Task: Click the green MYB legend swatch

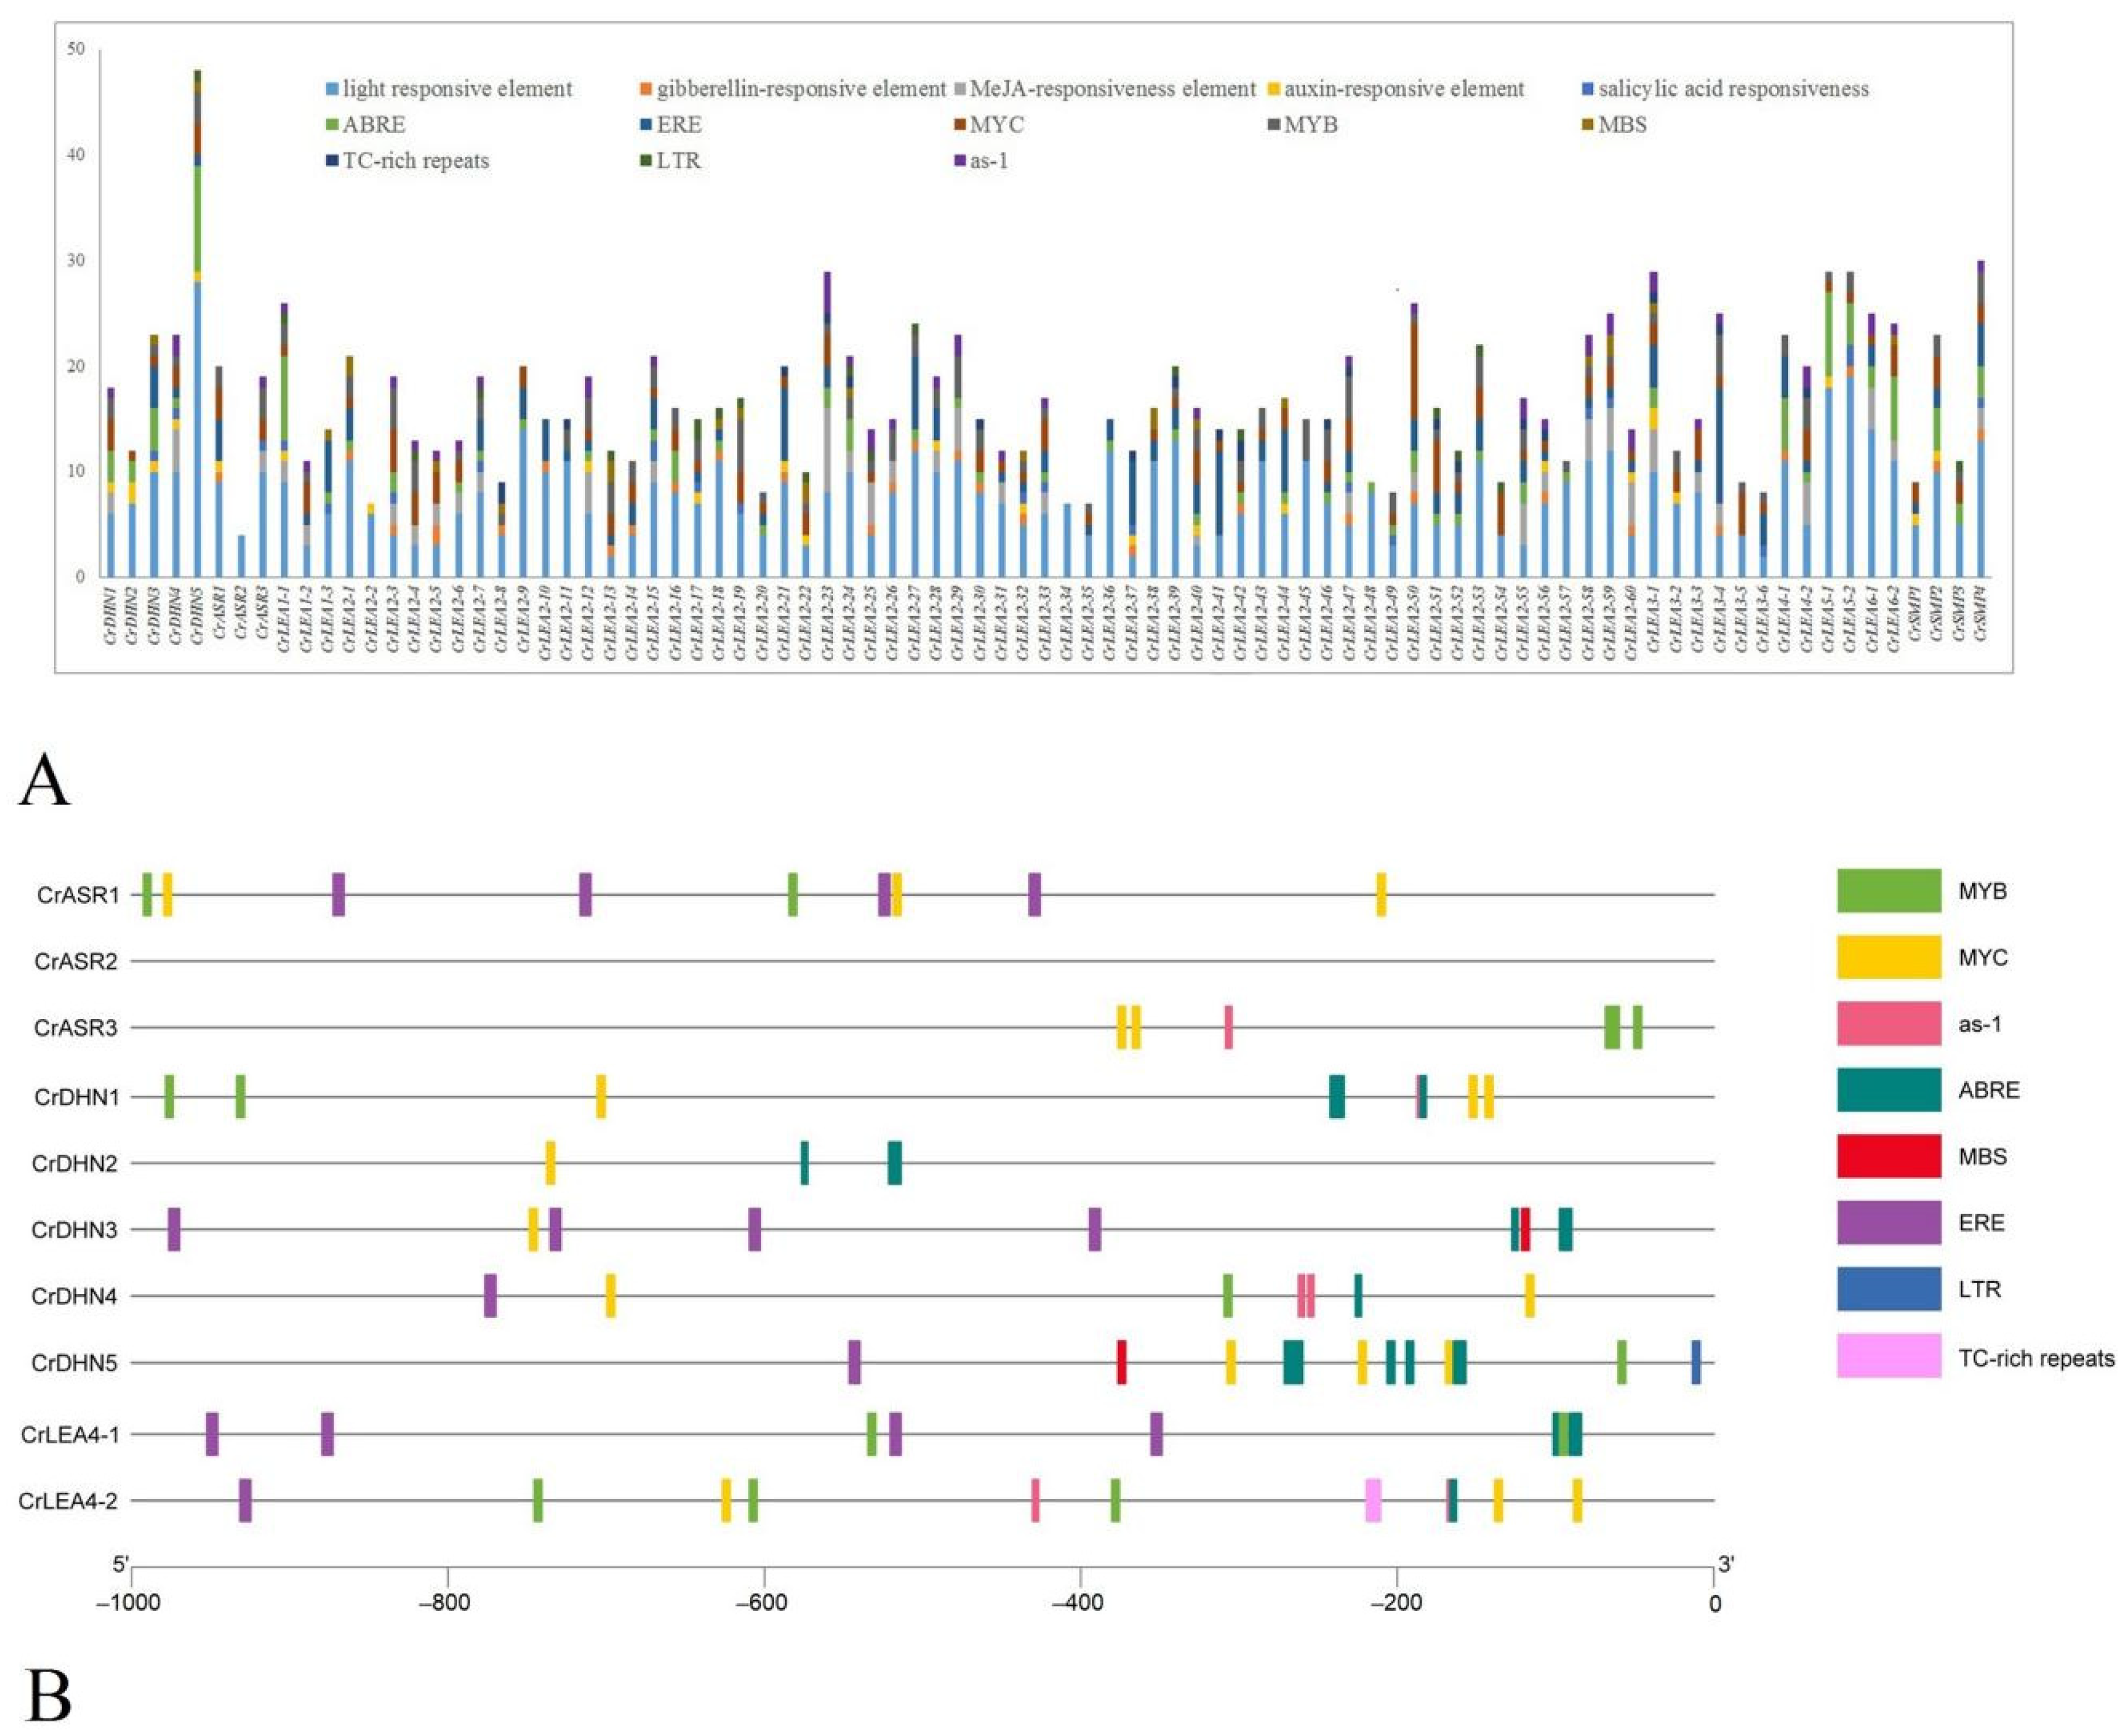Action: (1888, 890)
